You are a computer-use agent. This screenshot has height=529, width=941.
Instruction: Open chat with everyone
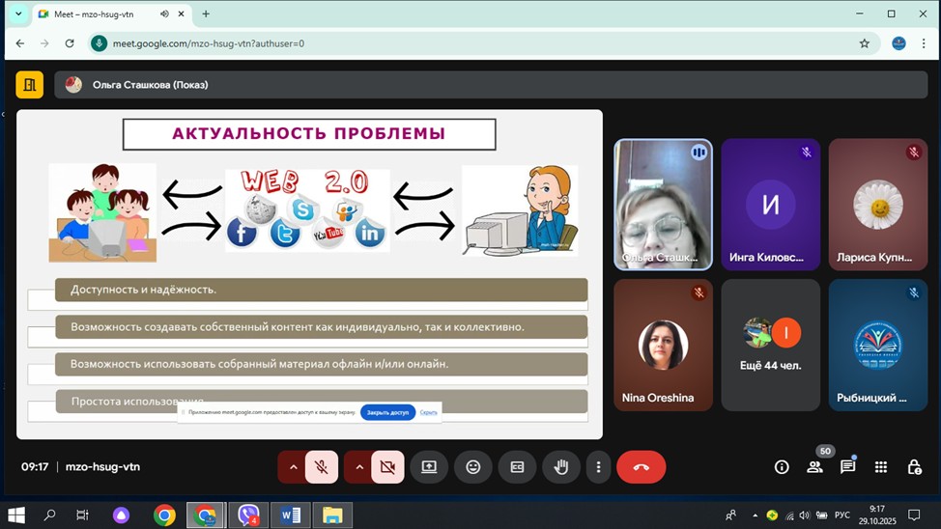tap(847, 467)
